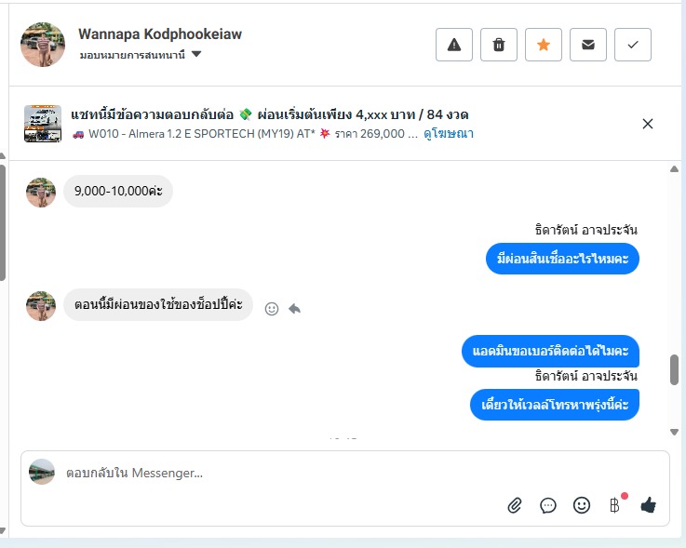React with the emoji smiley beside message

[272, 309]
